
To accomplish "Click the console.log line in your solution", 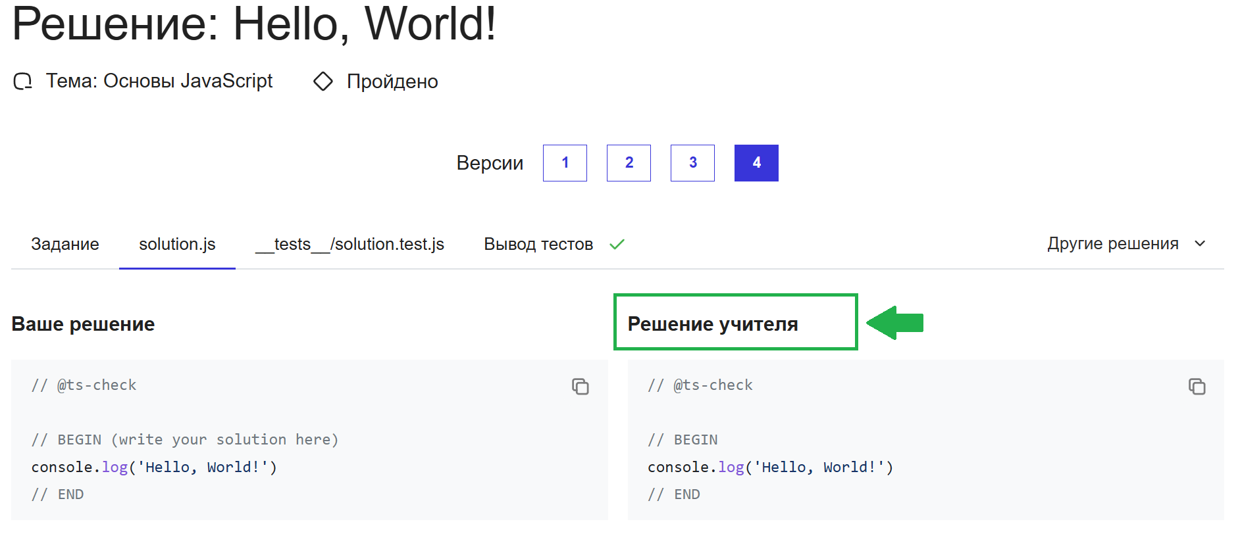I will (x=154, y=467).
